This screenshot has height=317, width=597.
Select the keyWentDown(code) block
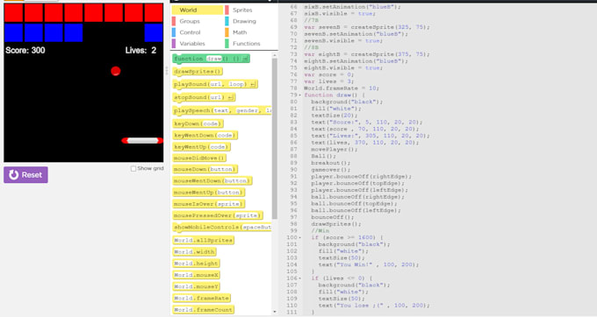[x=205, y=135]
